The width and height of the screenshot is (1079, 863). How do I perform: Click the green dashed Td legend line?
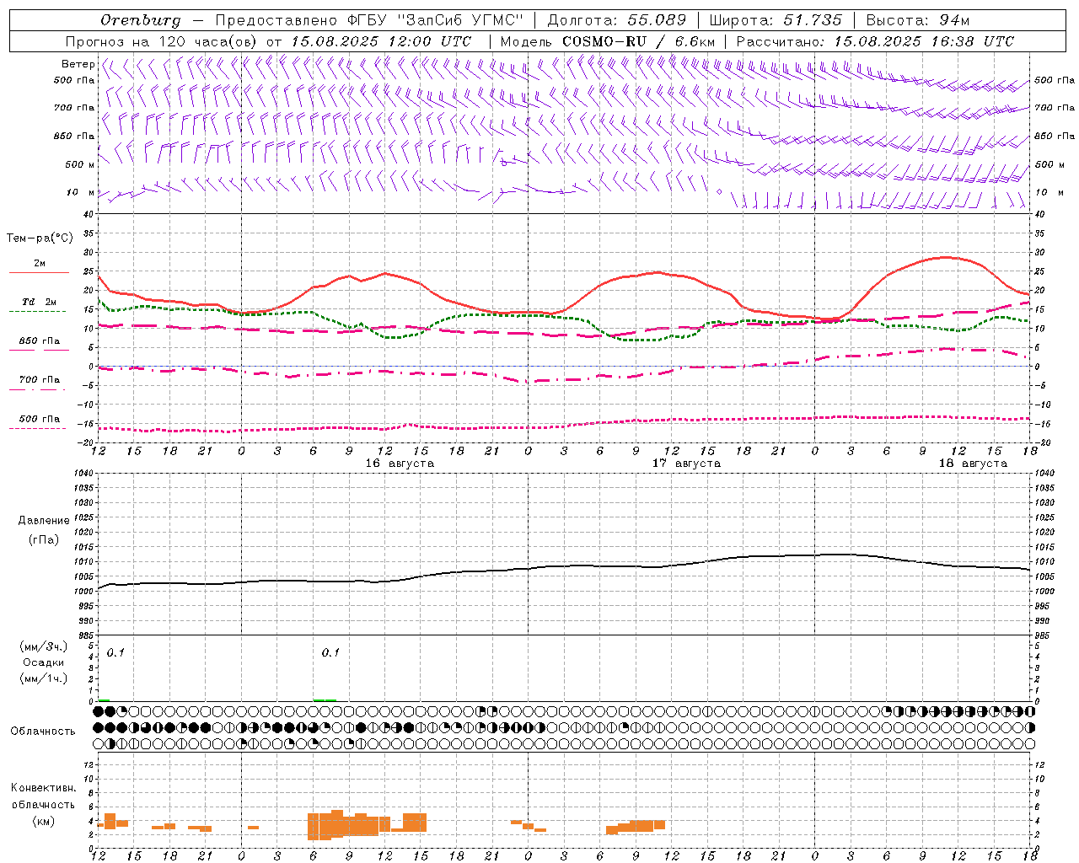pos(39,312)
